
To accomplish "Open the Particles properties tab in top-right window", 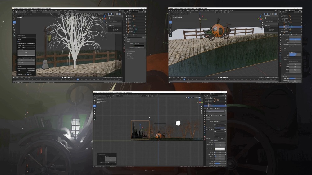I will [x=280, y=55].
